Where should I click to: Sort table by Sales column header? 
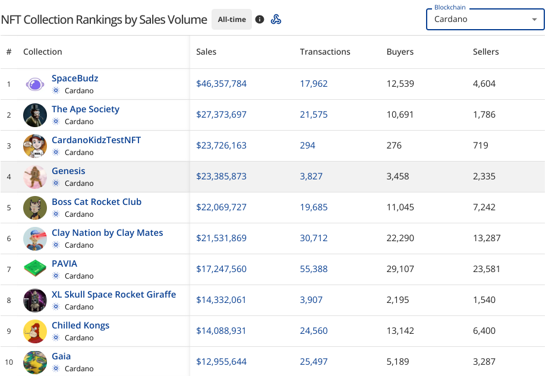coord(206,52)
